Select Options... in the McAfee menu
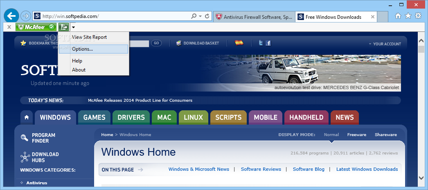Screen dimensions: 428x190 point(93,49)
